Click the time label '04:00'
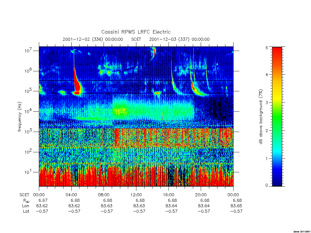 (71, 195)
